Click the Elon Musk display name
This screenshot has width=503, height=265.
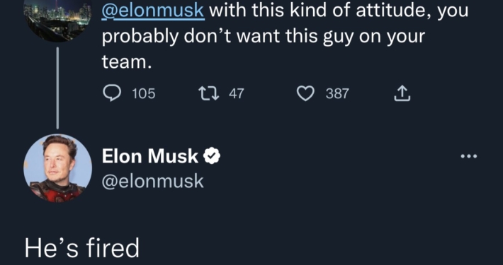(x=150, y=156)
